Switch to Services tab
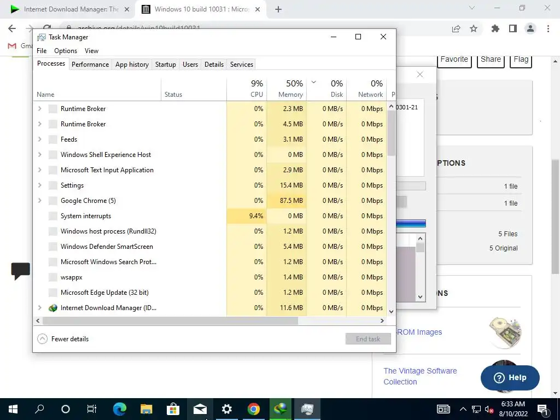Image resolution: width=560 pixels, height=420 pixels. coord(241,65)
